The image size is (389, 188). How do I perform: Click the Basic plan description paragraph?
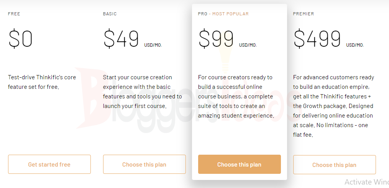[x=137, y=92]
